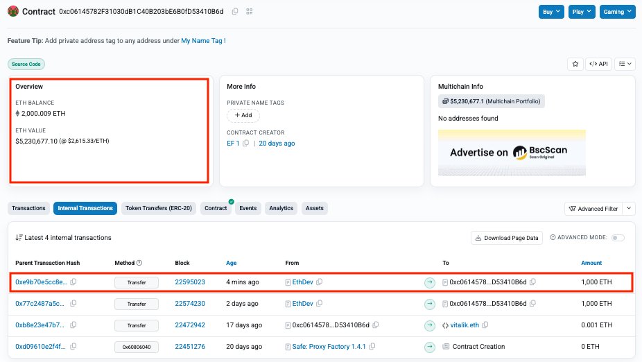The image size is (642, 362).
Task: Show QR code for contract address
Action: click(250, 12)
